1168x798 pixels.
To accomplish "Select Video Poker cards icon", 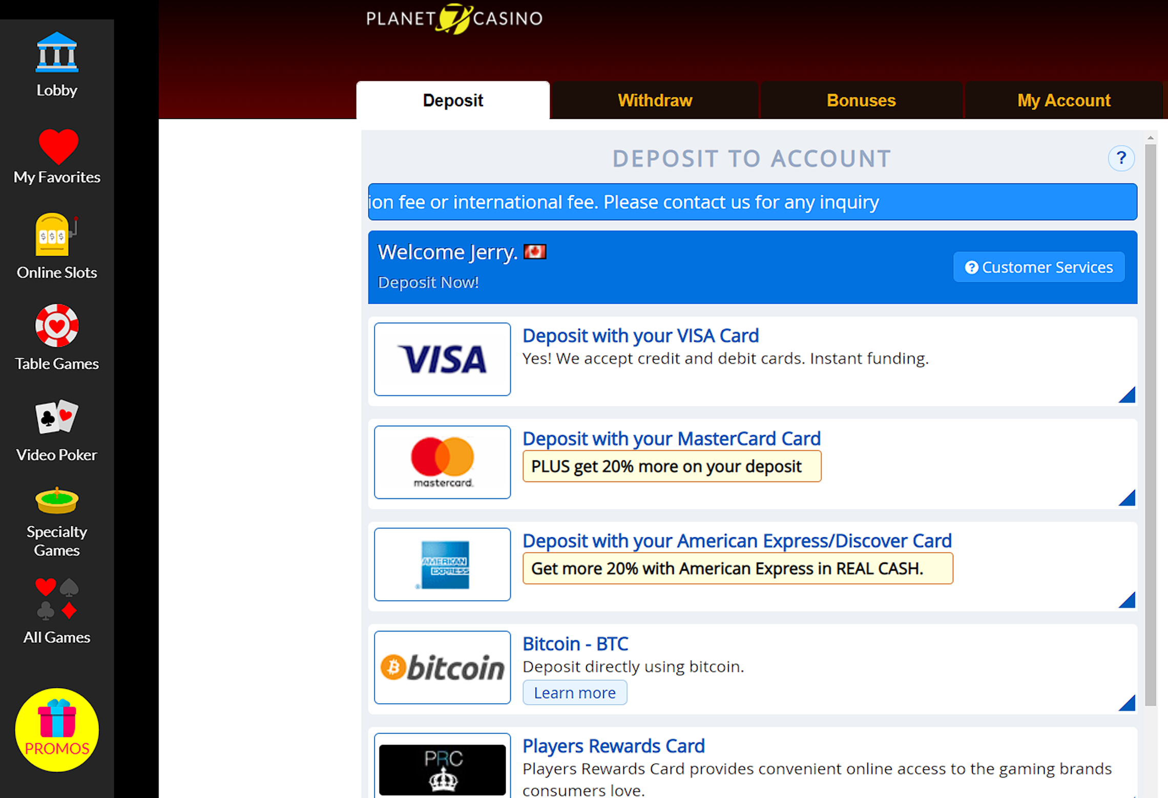I will [x=57, y=416].
